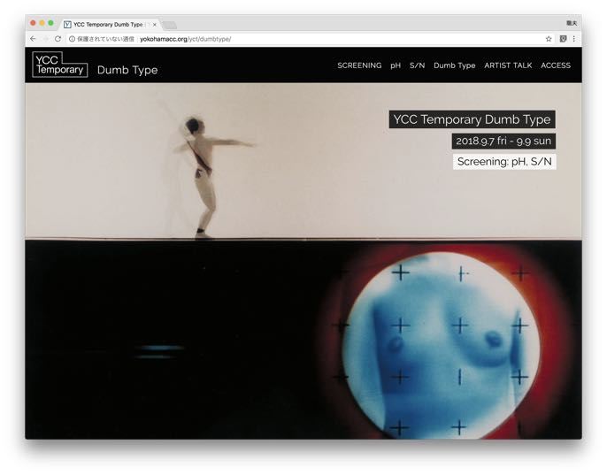
Task: Click the red macOS close window button
Action: tap(33, 23)
